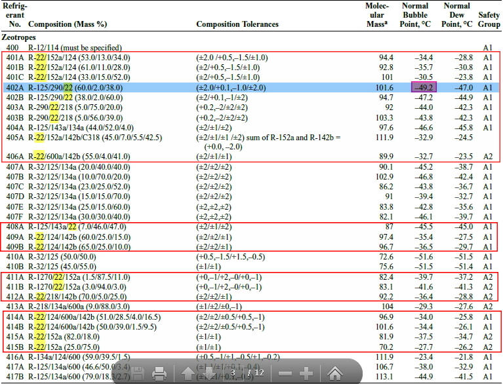Click 'Normal Dew Point, °C' header
The image size is (503, 384).
(457, 15)
